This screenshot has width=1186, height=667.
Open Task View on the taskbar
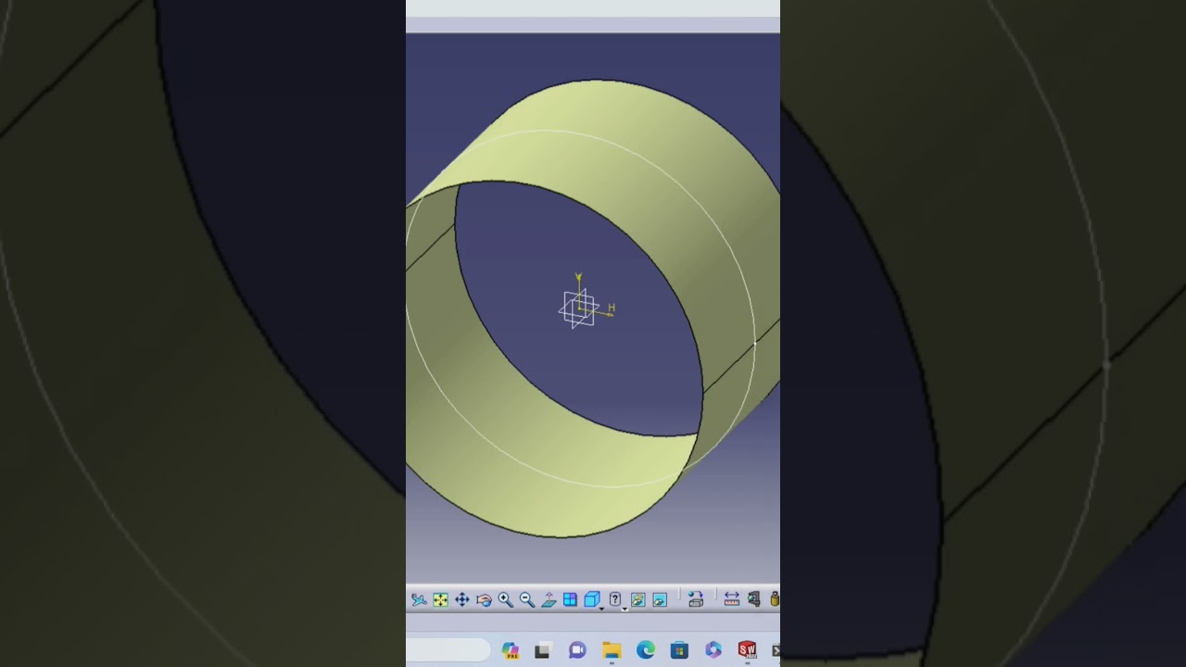coord(543,650)
